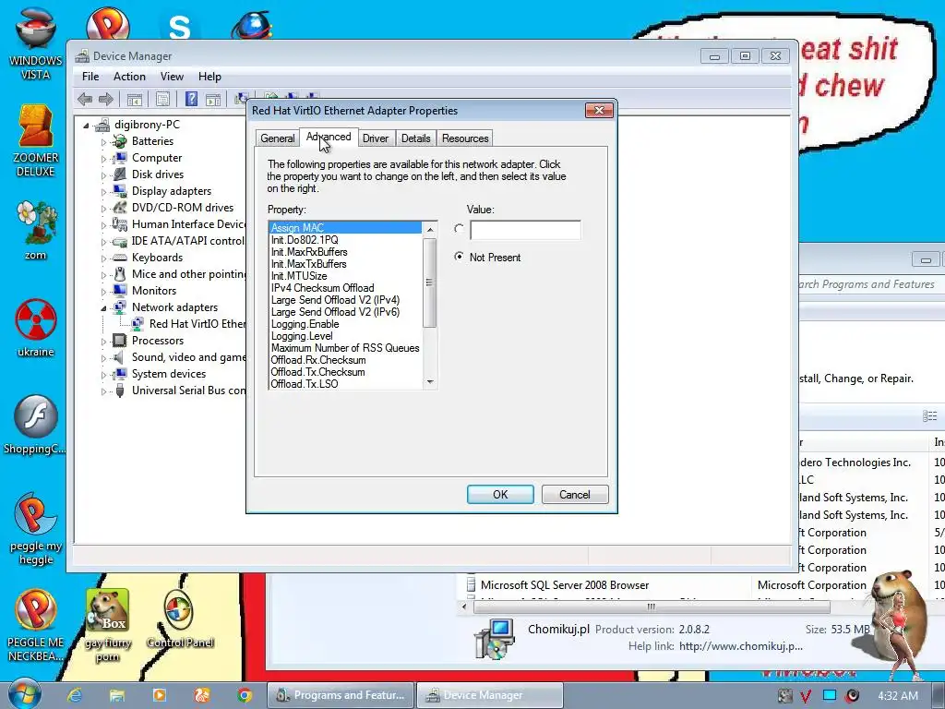
Task: Select the Keyboards category icon
Action: click(120, 258)
